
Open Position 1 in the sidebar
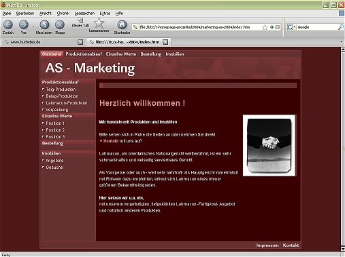[55, 123]
